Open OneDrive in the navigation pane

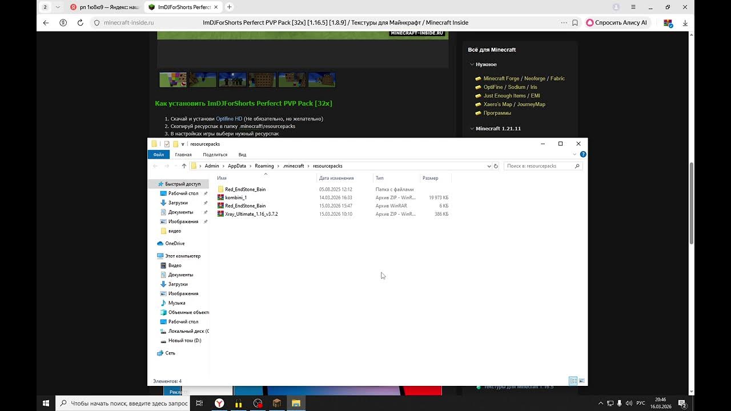(175, 243)
